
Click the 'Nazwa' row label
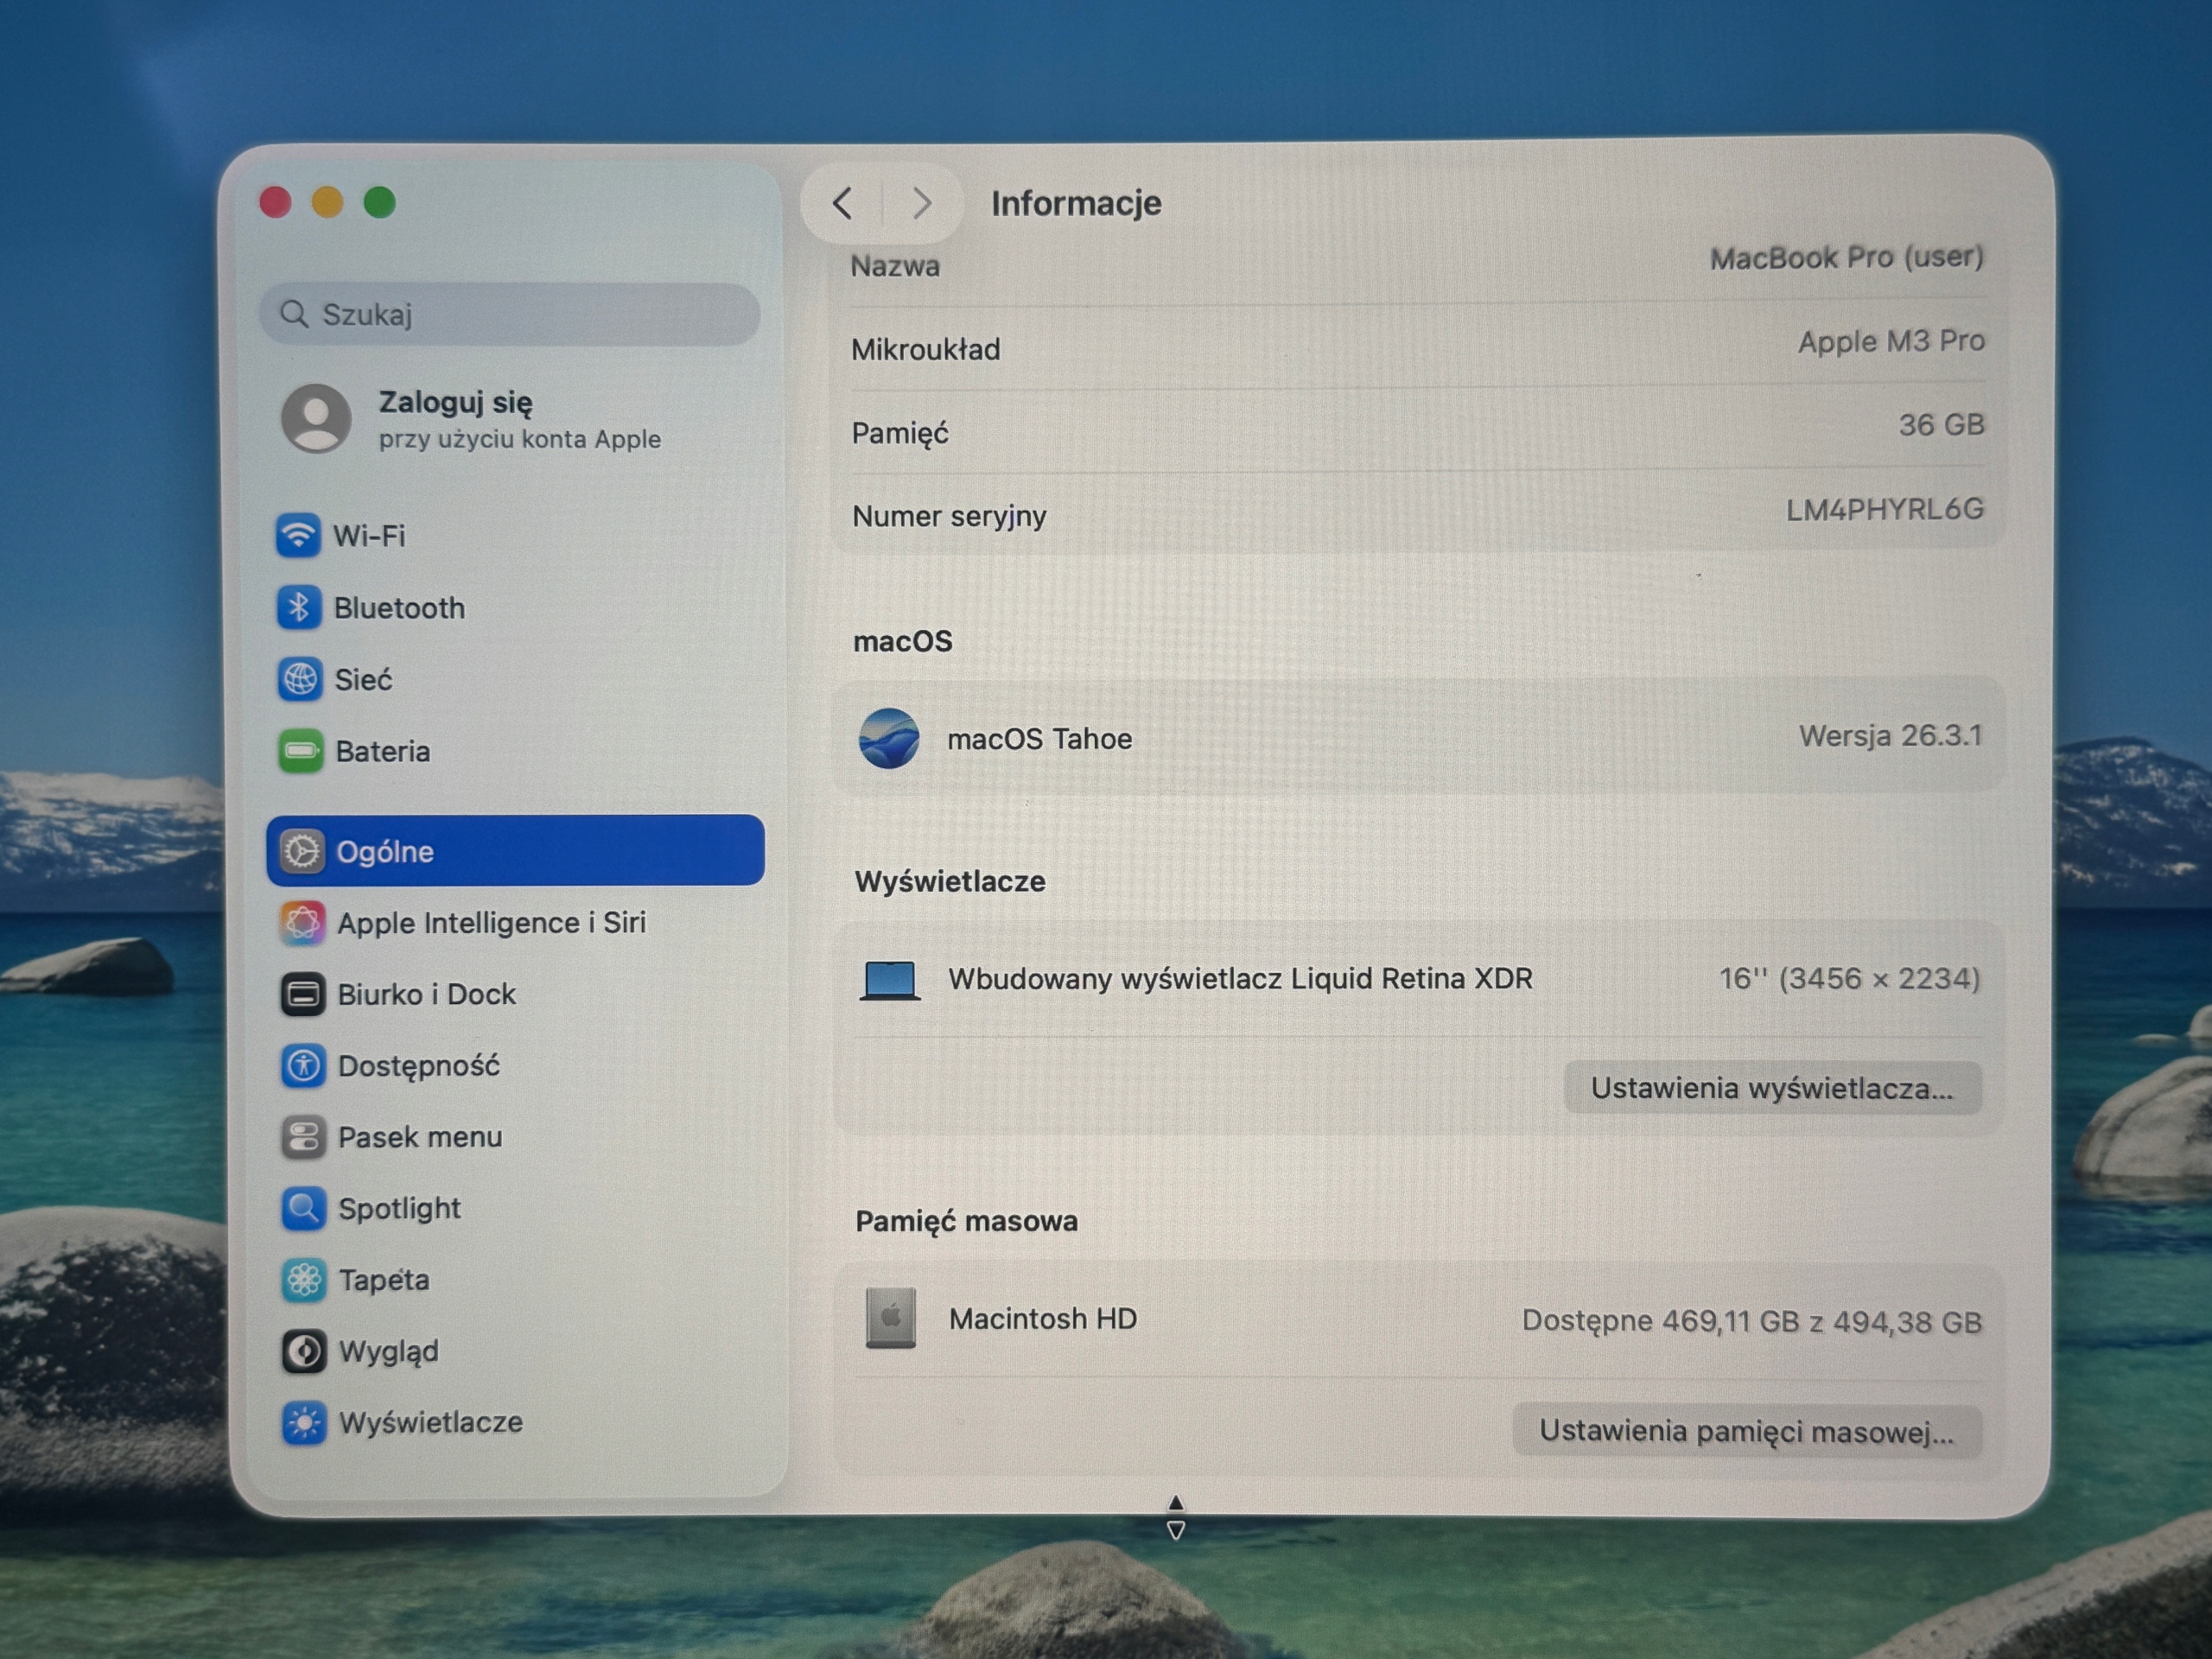[x=895, y=266]
